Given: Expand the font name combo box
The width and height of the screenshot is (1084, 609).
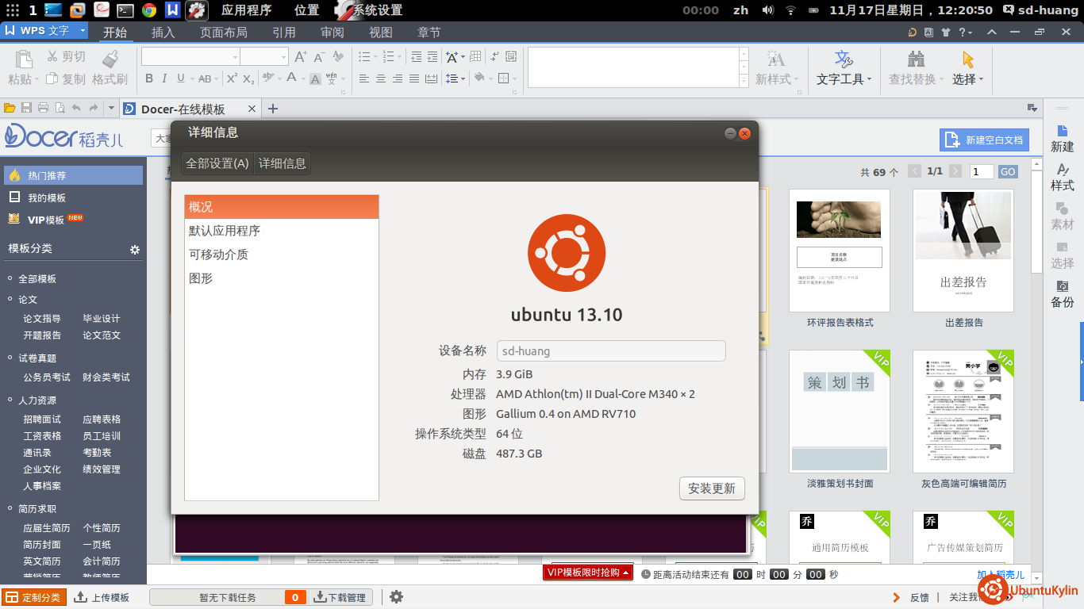Looking at the screenshot, I should coord(235,57).
